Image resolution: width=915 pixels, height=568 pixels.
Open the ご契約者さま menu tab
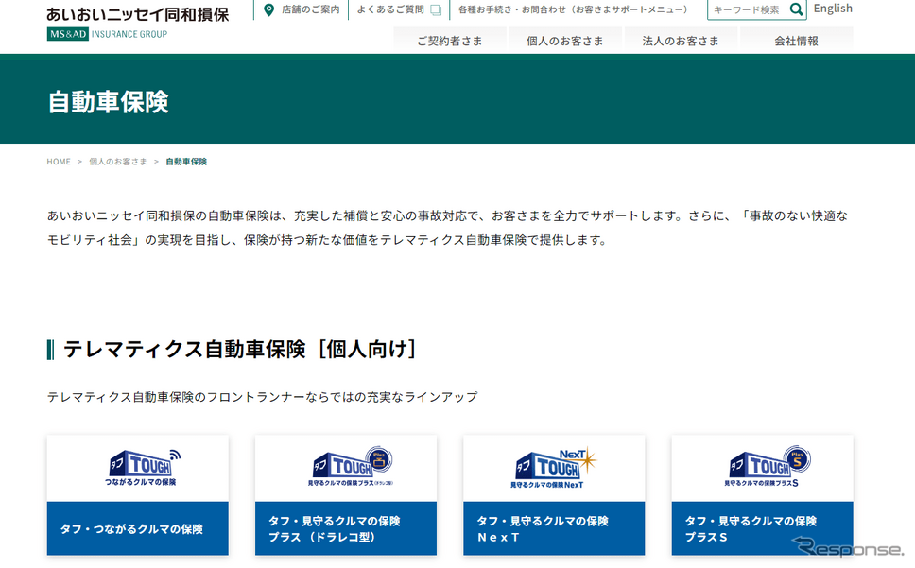click(449, 41)
